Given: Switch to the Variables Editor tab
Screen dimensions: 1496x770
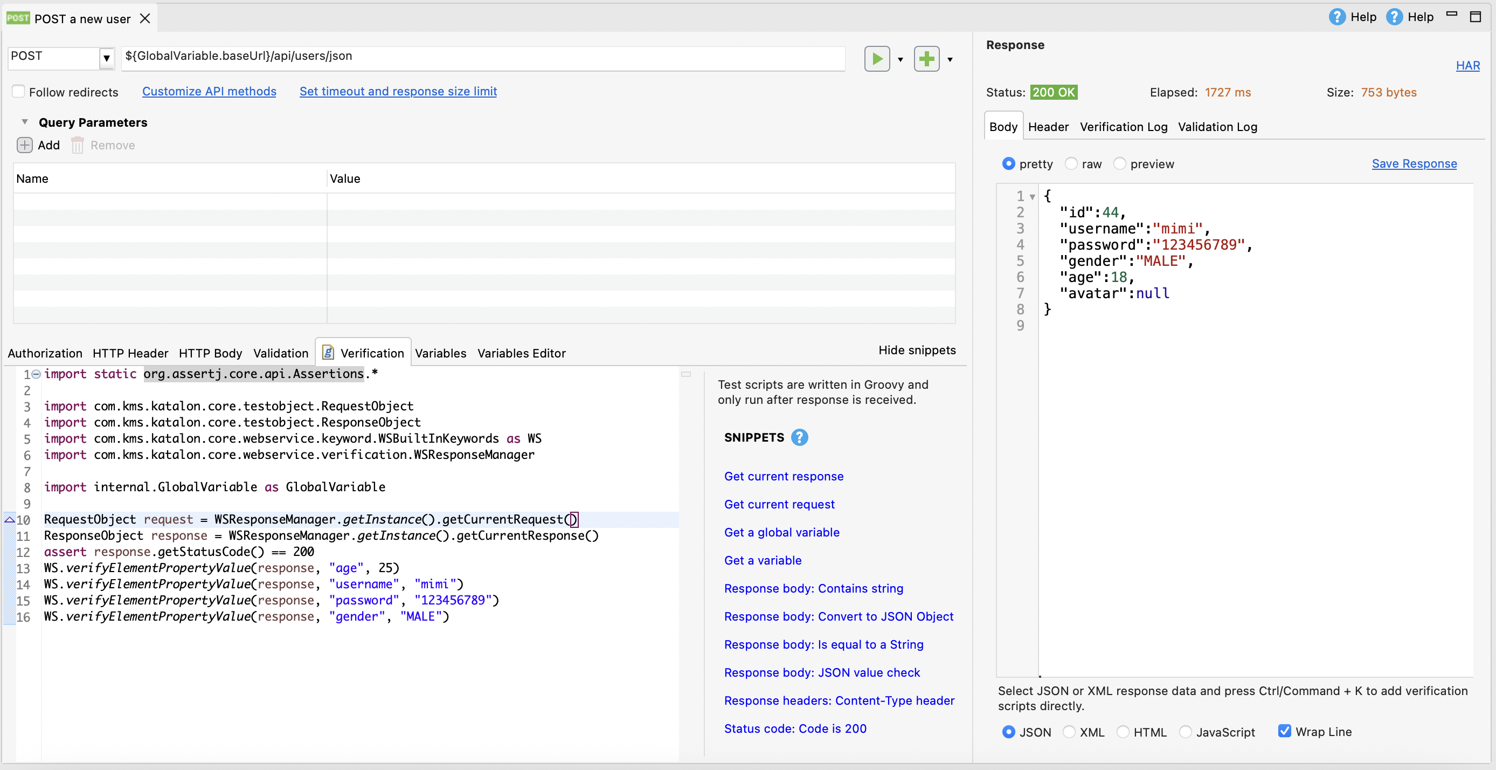Looking at the screenshot, I should pyautogui.click(x=521, y=353).
